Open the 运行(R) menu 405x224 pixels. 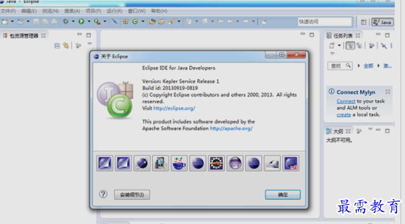tap(114, 11)
